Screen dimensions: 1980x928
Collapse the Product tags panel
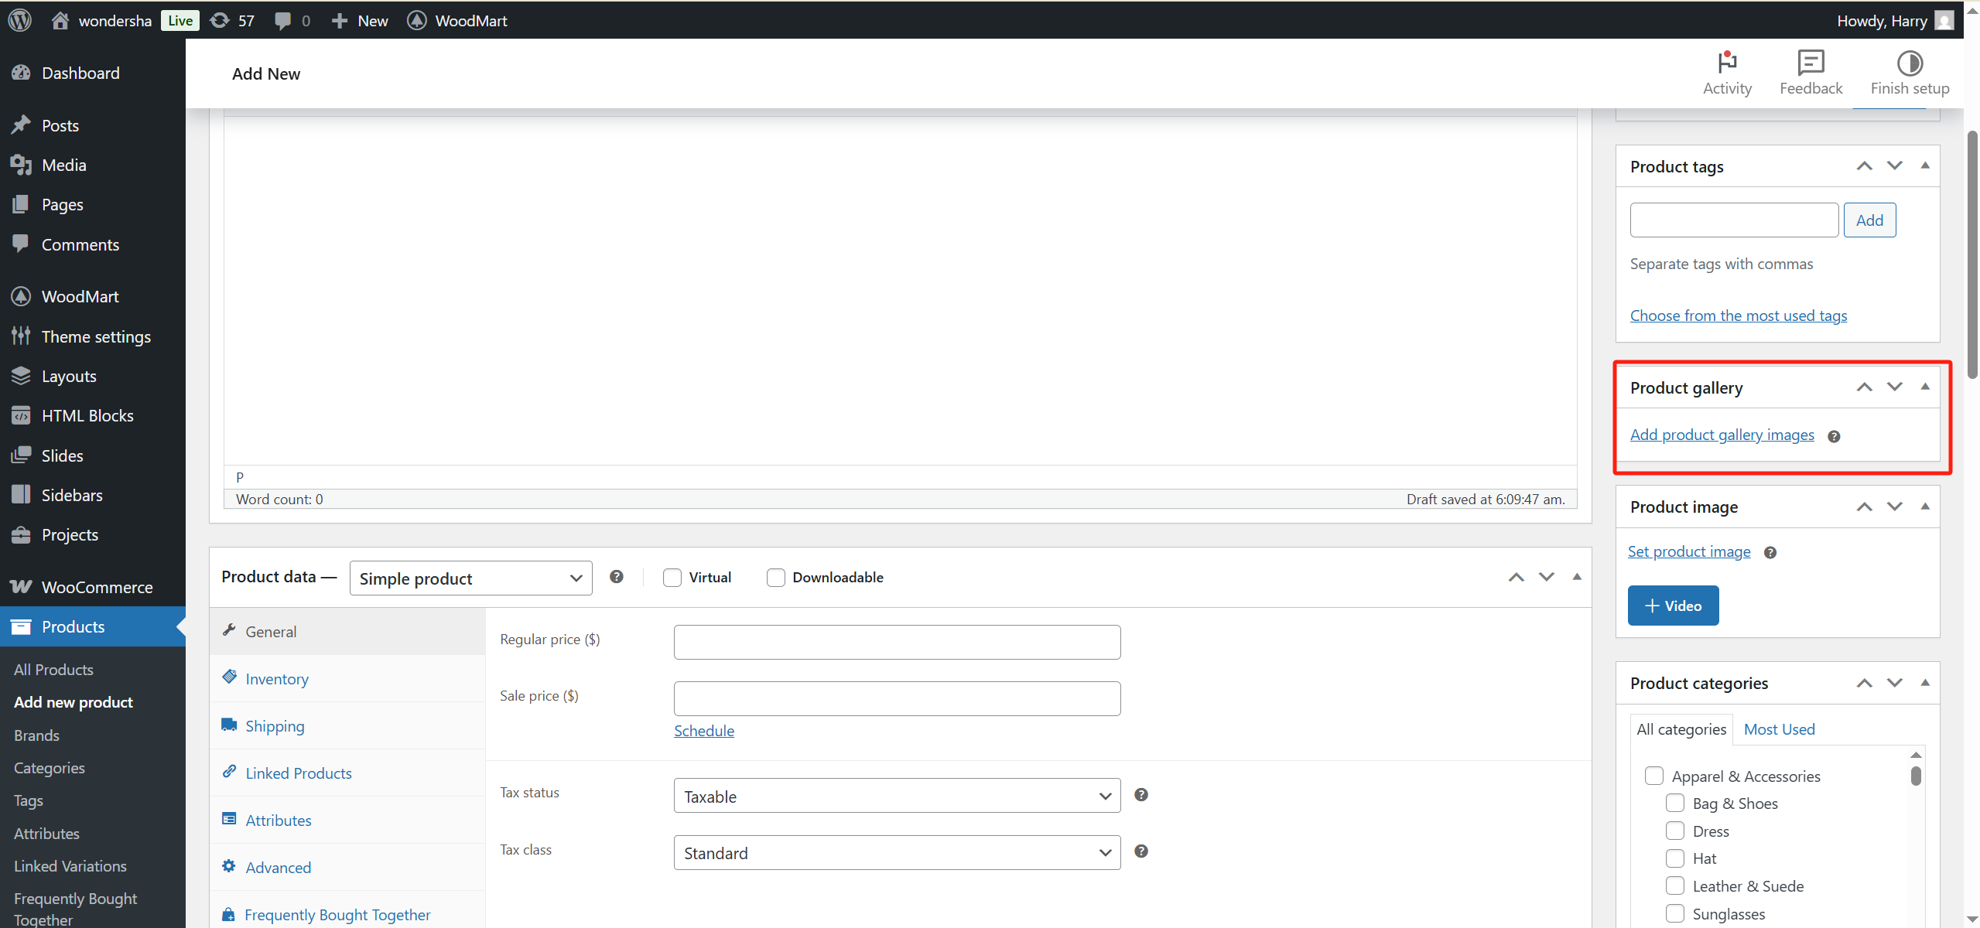[x=1925, y=165]
